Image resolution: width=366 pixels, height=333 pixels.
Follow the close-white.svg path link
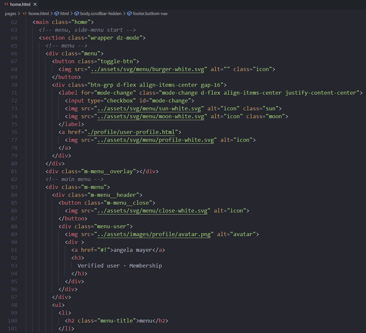coord(152,211)
